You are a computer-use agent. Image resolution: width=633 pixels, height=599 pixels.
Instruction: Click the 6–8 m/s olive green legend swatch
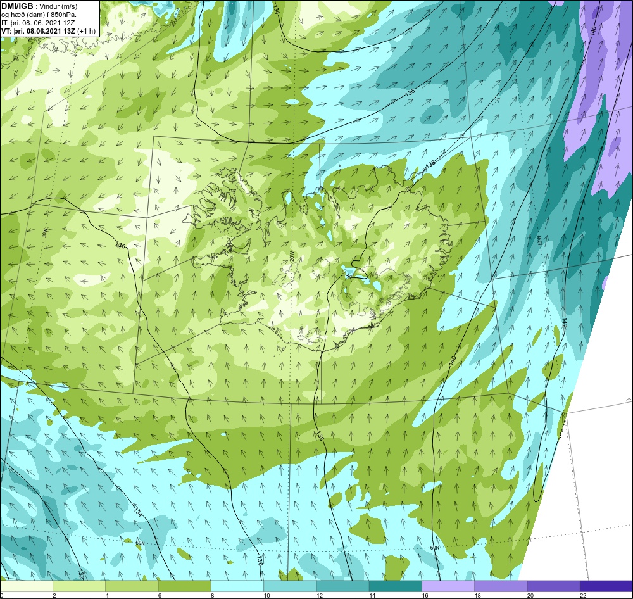pos(184,586)
